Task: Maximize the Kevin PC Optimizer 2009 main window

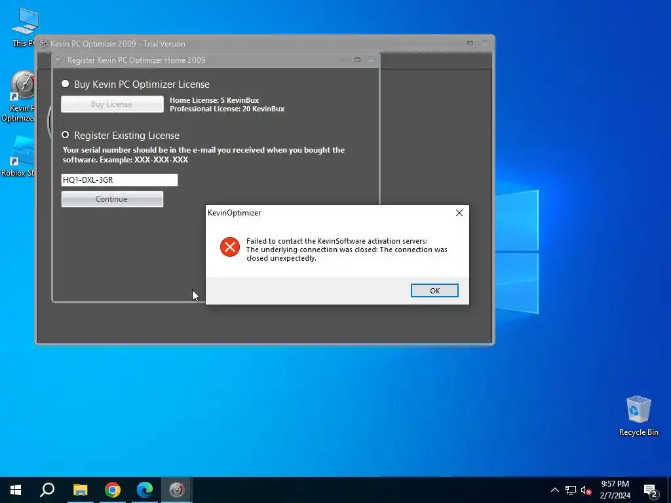Action: (470, 43)
